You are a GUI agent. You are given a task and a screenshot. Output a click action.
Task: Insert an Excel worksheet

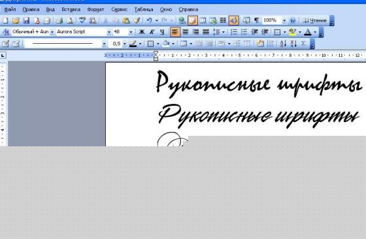[213, 20]
